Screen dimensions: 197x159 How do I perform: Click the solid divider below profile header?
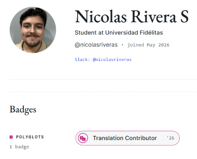[103, 79]
